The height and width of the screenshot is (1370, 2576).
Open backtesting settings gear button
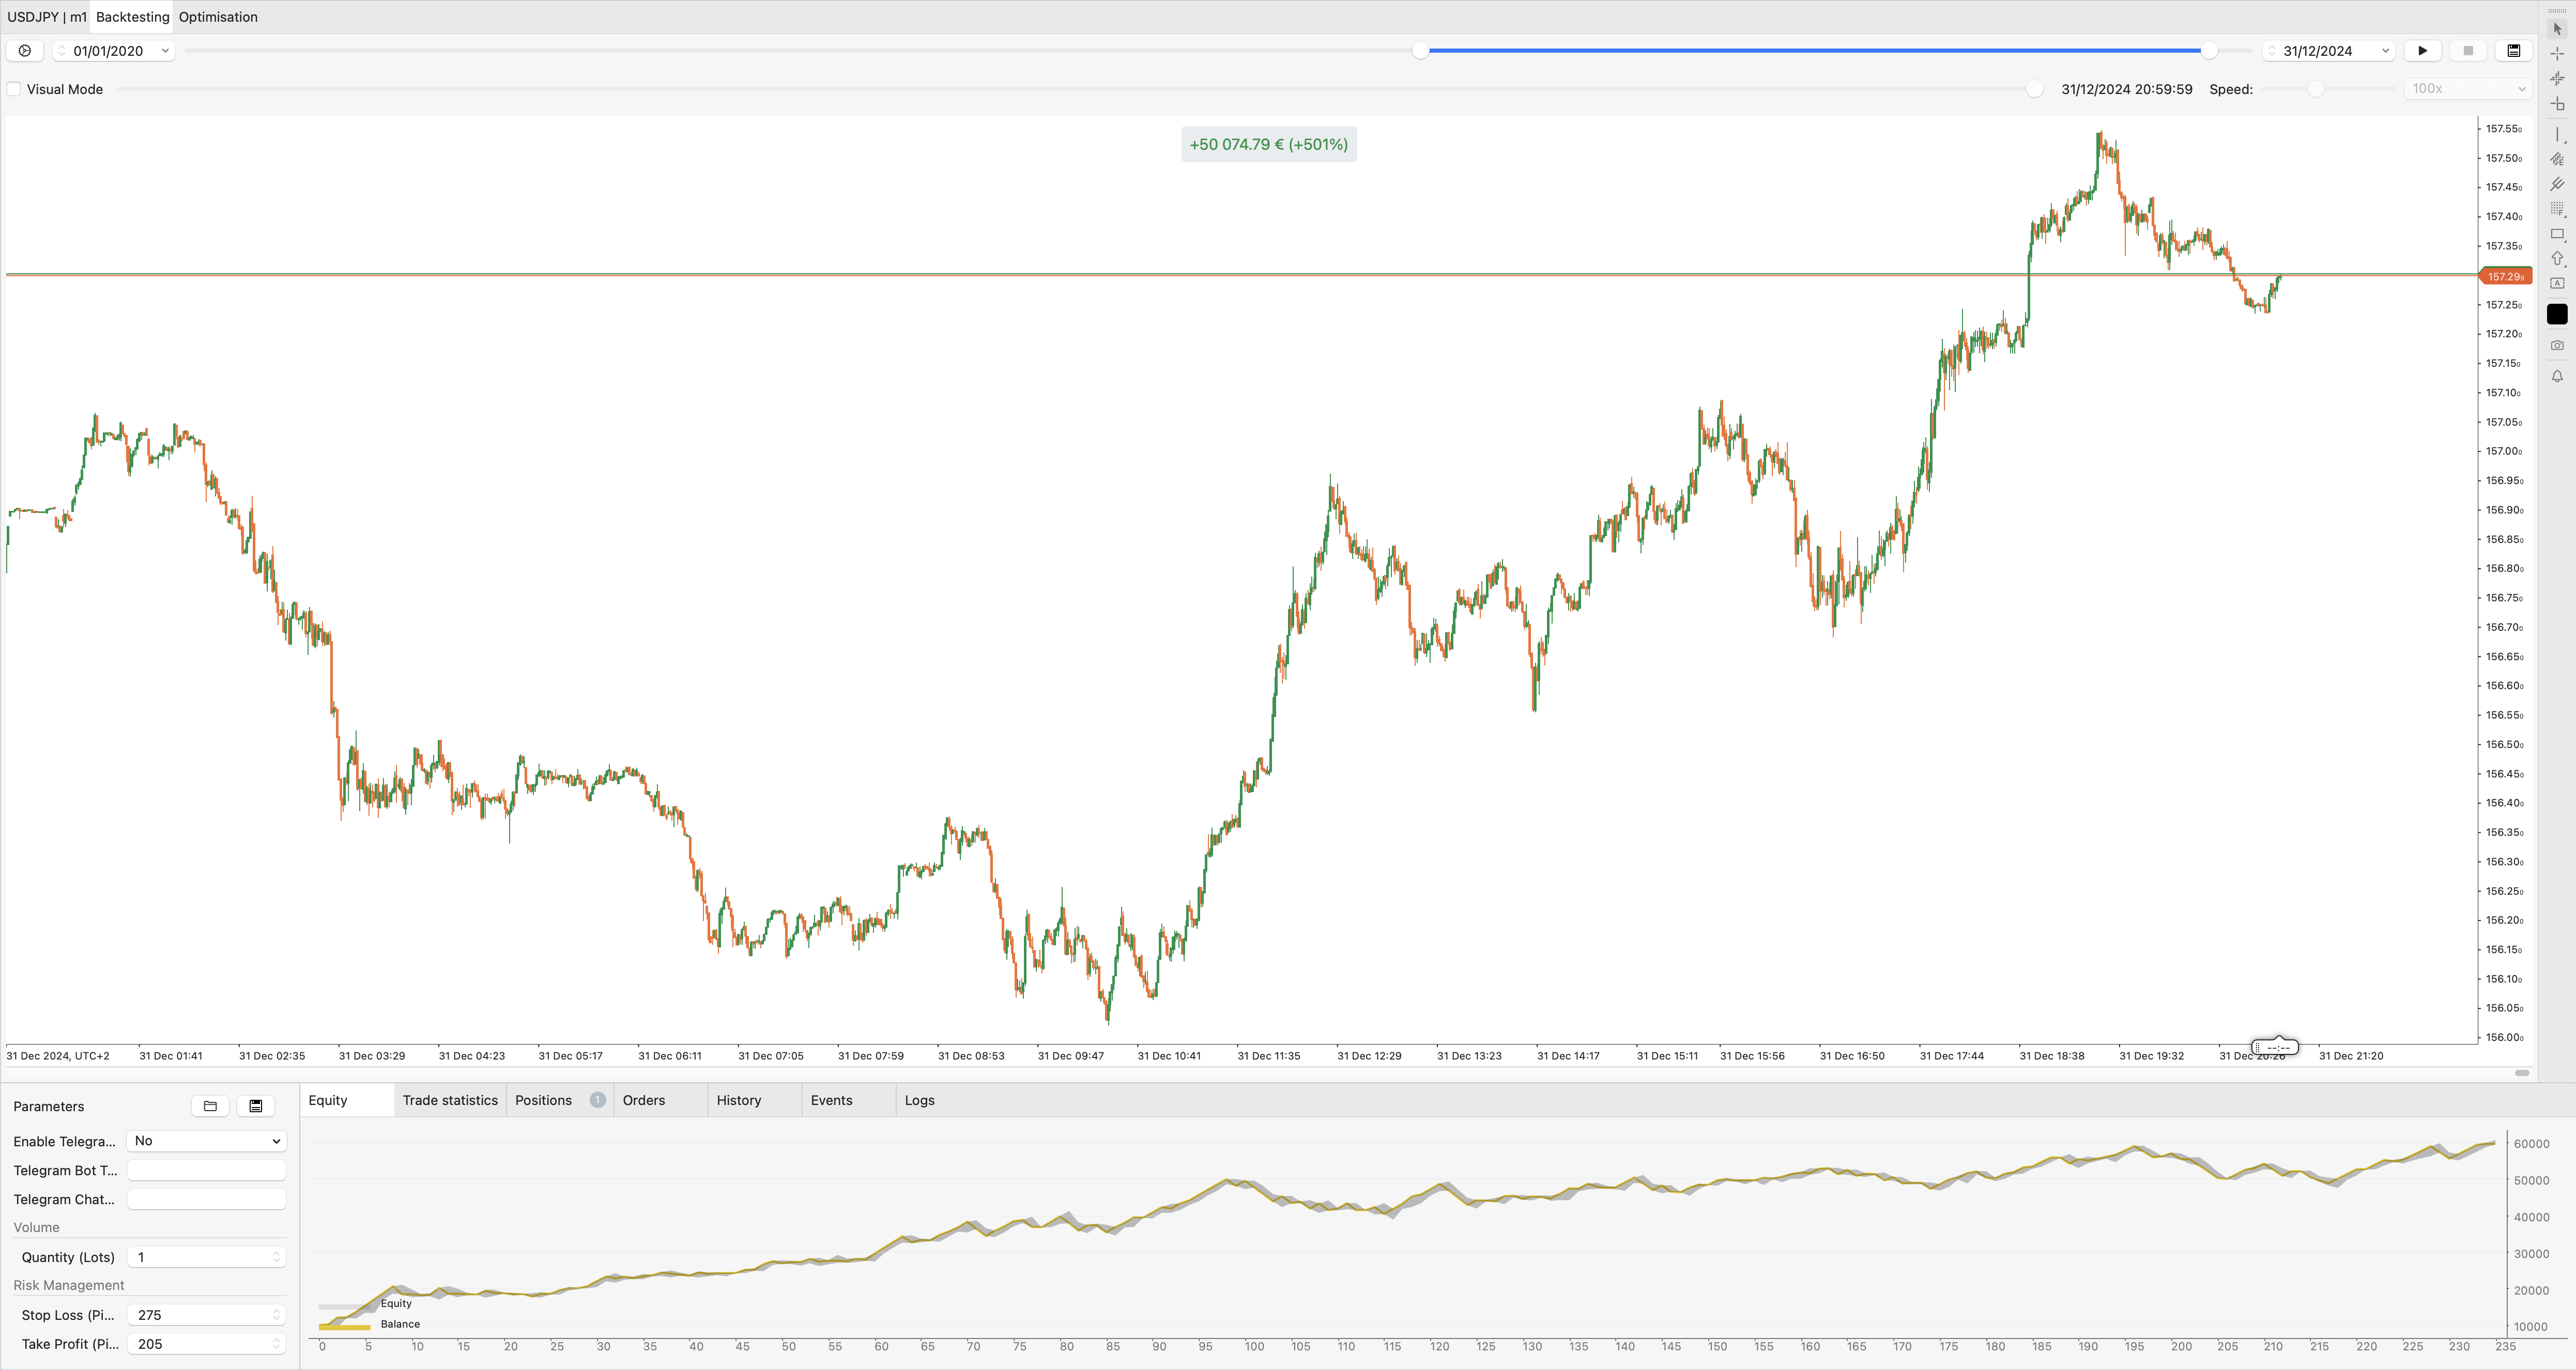pyautogui.click(x=25, y=50)
